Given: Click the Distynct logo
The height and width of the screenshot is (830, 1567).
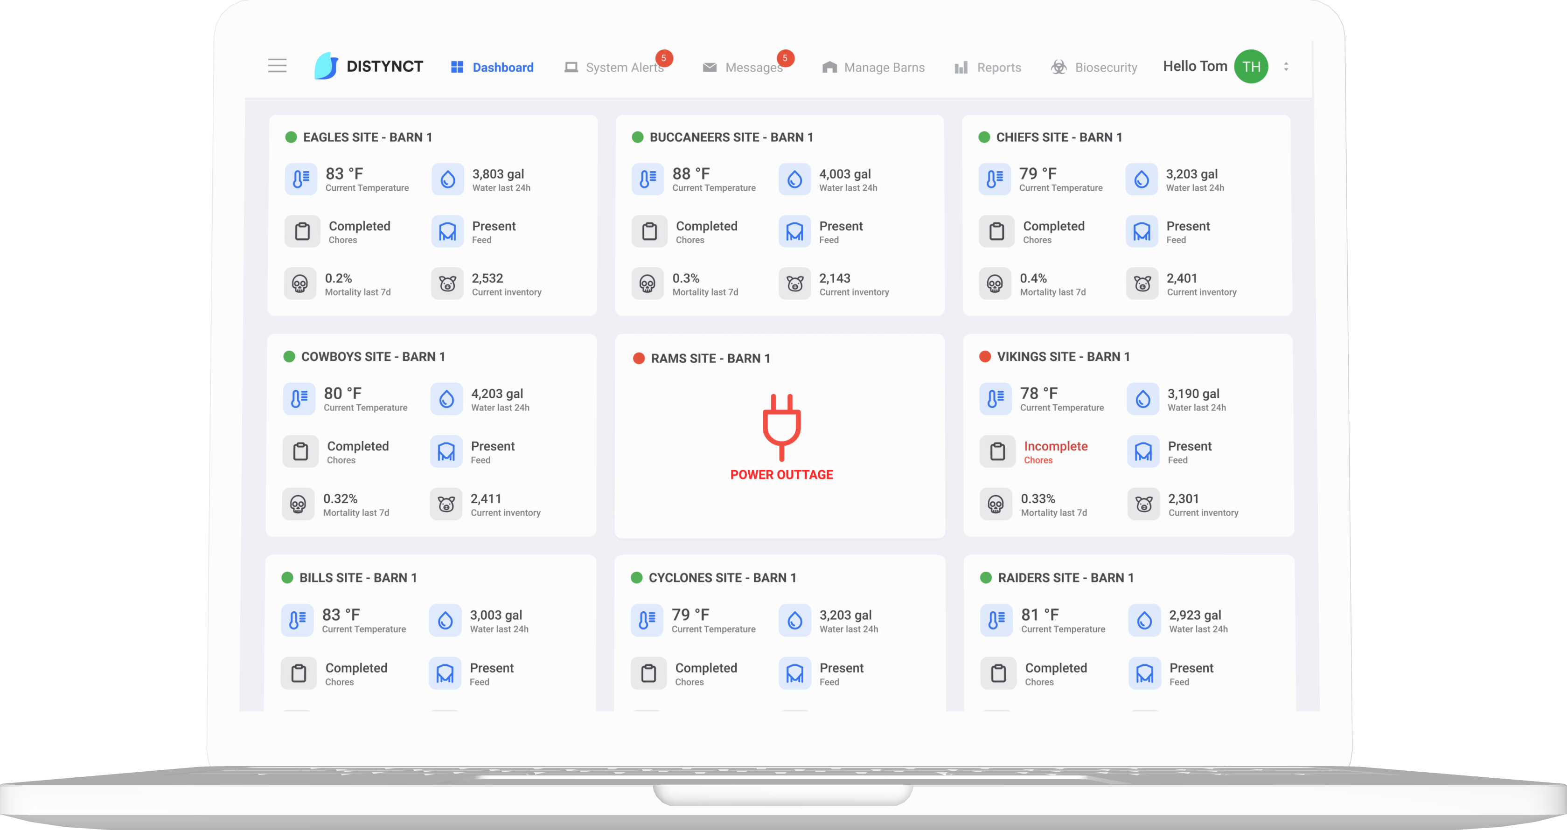Looking at the screenshot, I should 369,66.
